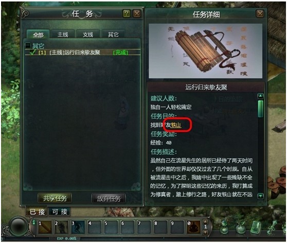
Task: Click the 共享任务 button
Action: pyautogui.click(x=55, y=198)
